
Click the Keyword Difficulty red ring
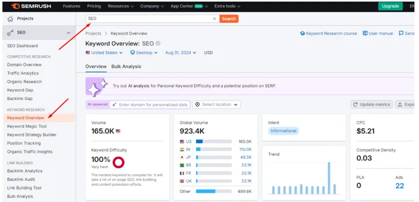118,162
